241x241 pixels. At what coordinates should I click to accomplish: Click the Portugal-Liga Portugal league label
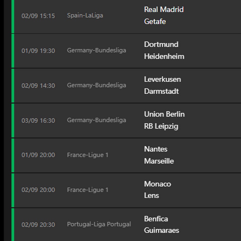[99, 224]
